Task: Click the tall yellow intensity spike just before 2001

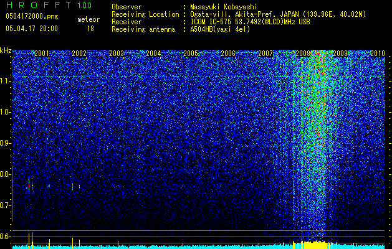Action: pyautogui.click(x=32, y=240)
